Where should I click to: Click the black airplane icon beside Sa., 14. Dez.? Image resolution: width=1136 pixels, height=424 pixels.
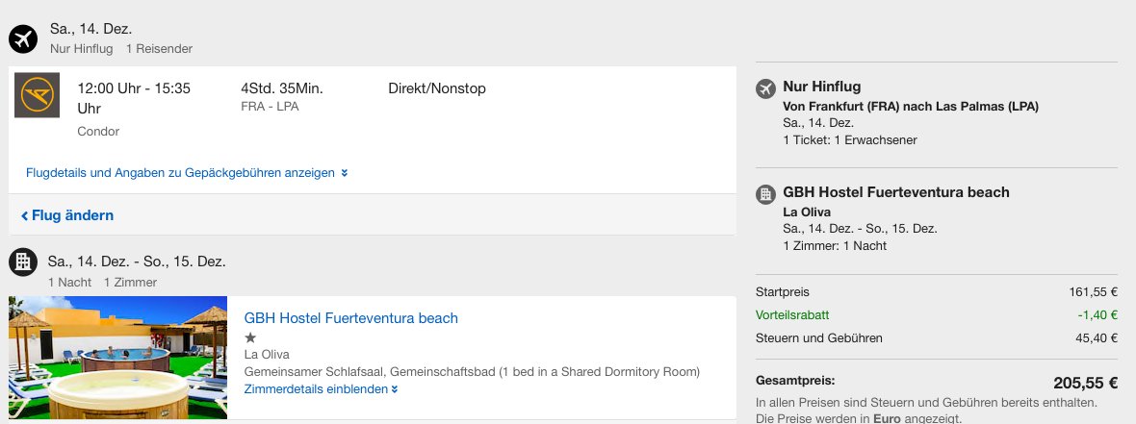click(23, 39)
